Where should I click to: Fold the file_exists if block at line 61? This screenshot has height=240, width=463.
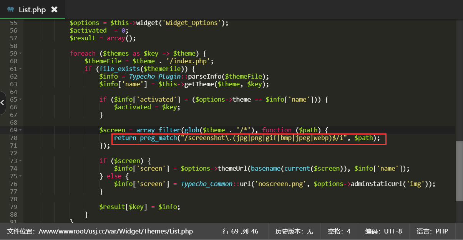[x=20, y=69]
